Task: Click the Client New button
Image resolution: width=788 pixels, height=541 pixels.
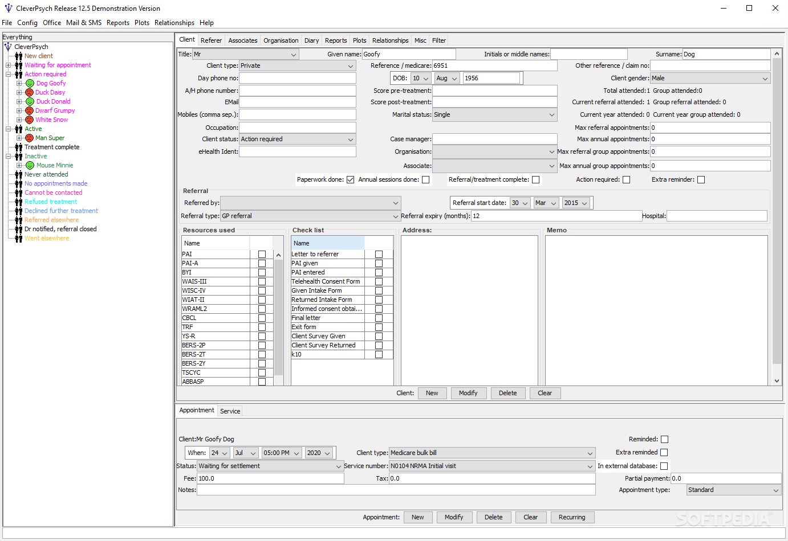Action: click(x=432, y=393)
